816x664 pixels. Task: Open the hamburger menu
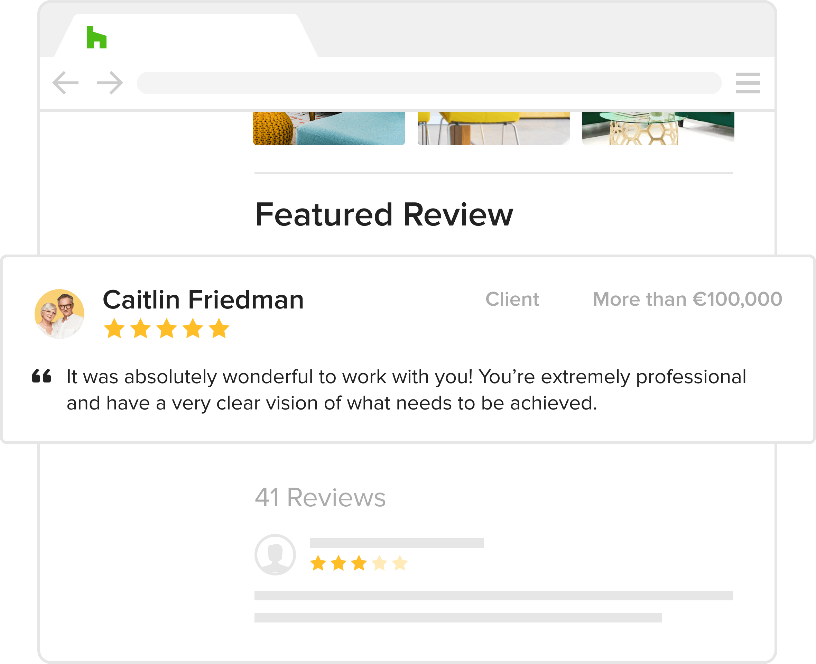748,83
